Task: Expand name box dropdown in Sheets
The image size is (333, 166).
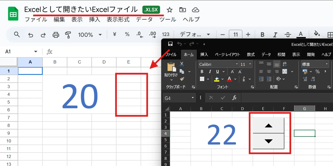Action: (36, 52)
